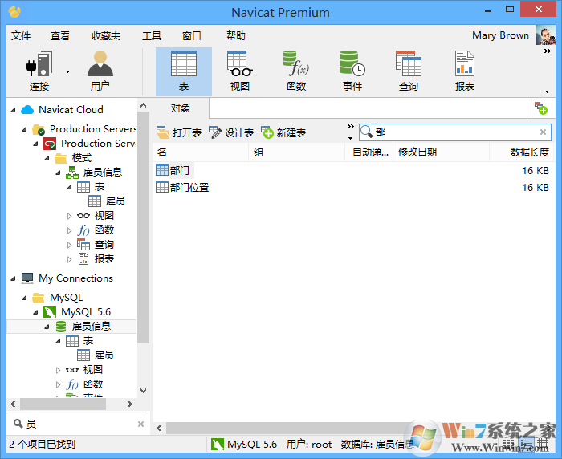Click the 事件 (Event) toolbar icon
Viewport: 562px width, 459px height.
pyautogui.click(x=352, y=71)
